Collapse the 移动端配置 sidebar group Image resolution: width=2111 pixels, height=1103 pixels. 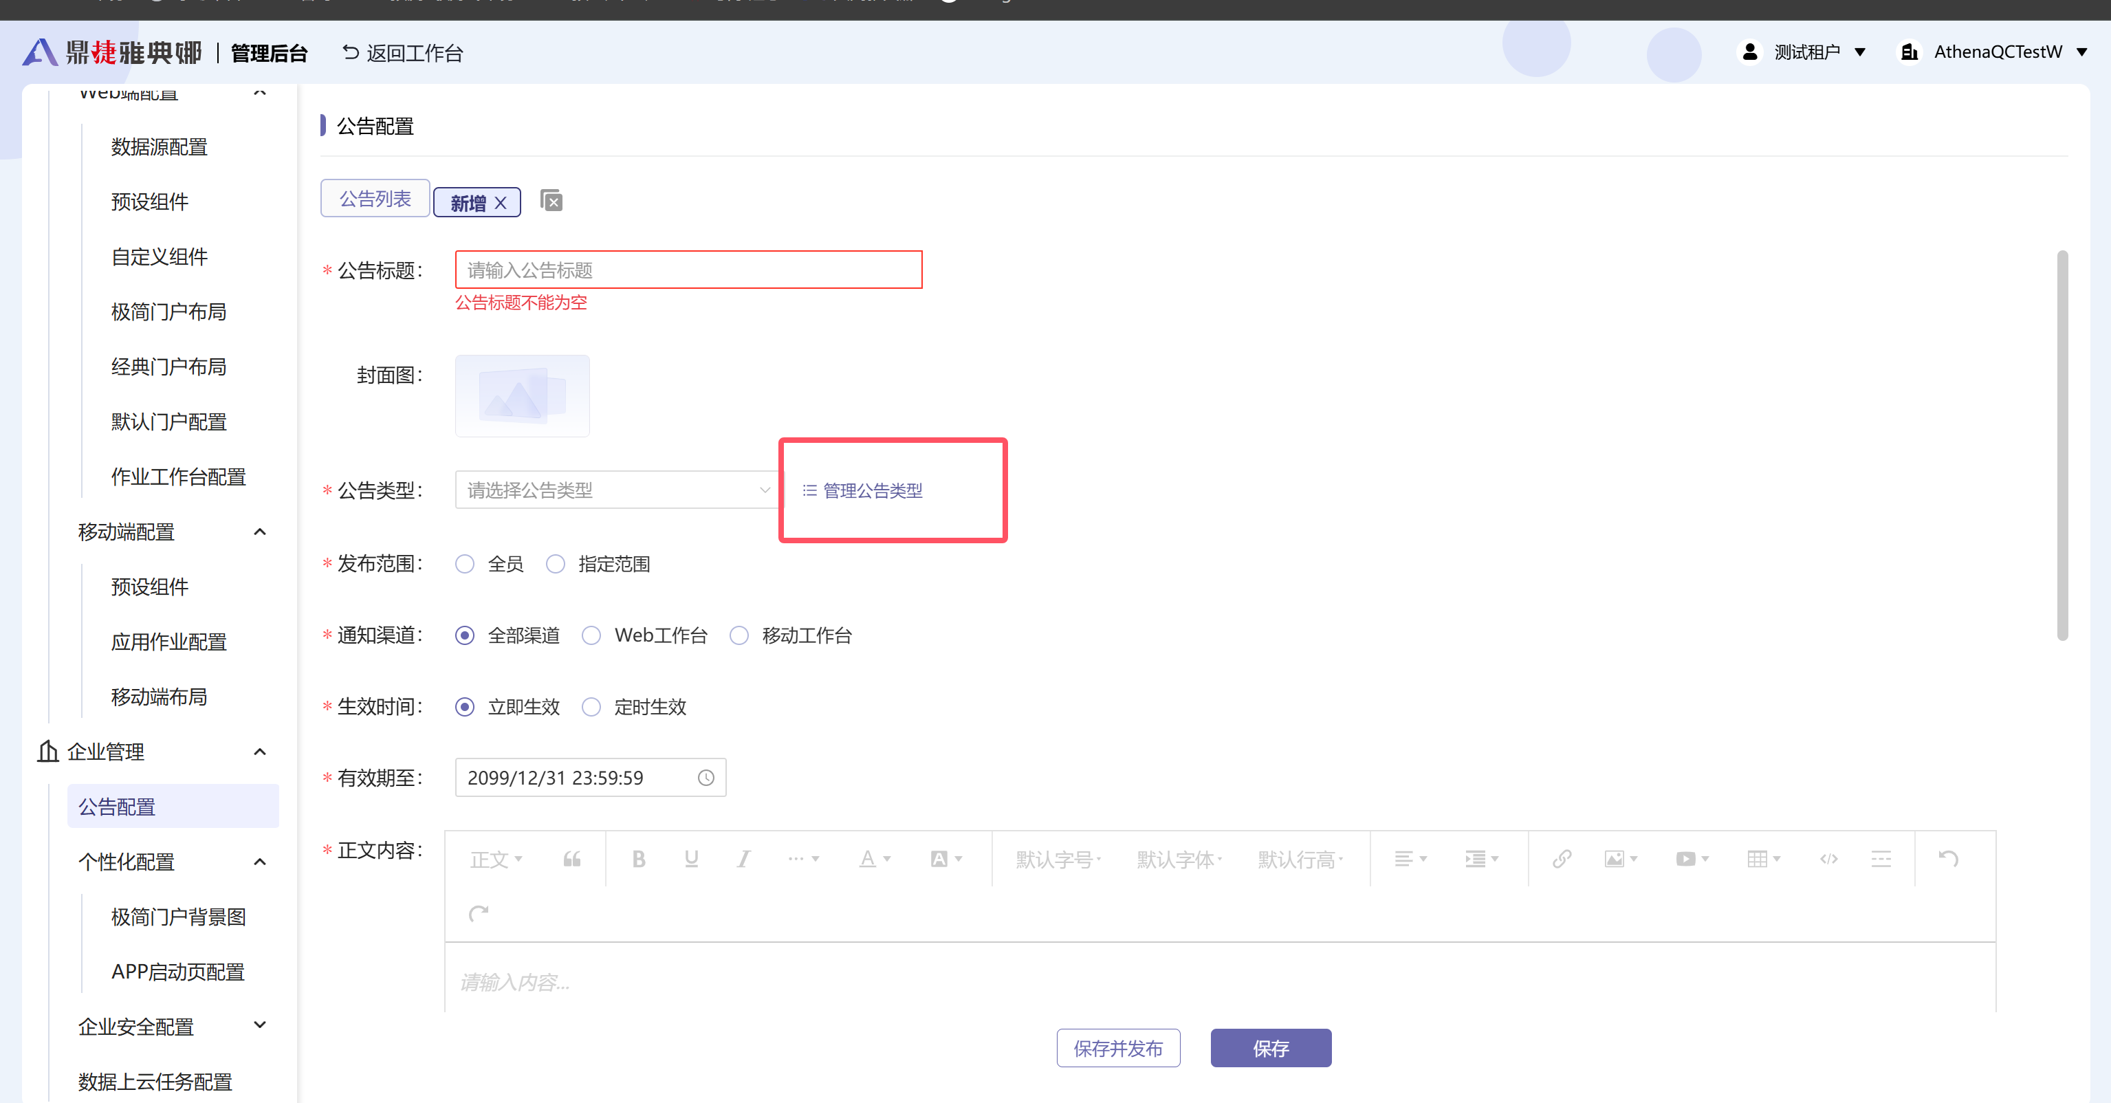[260, 532]
